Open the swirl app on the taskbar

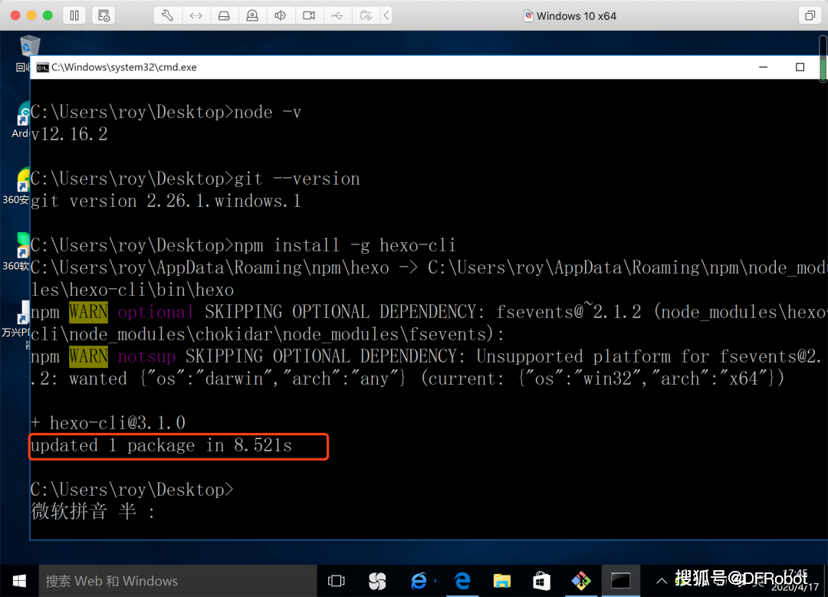(x=377, y=581)
